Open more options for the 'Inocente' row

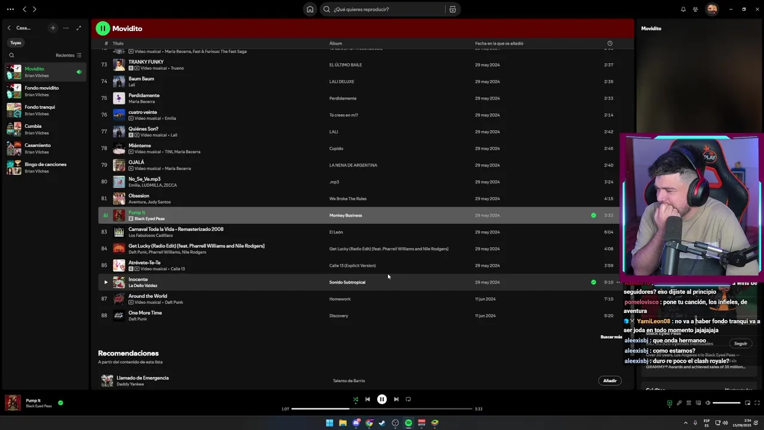(x=619, y=282)
